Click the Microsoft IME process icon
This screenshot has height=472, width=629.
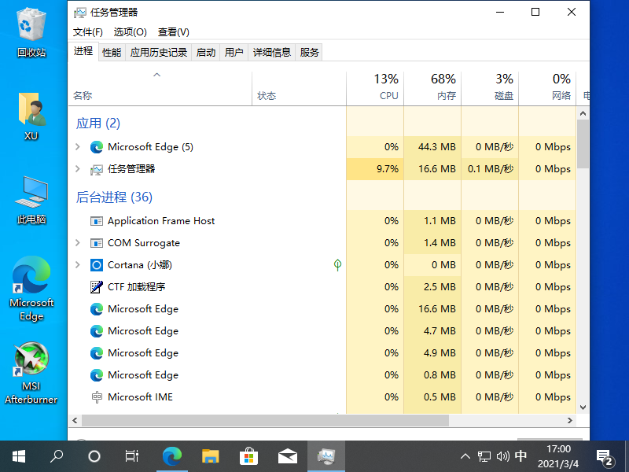[97, 397]
